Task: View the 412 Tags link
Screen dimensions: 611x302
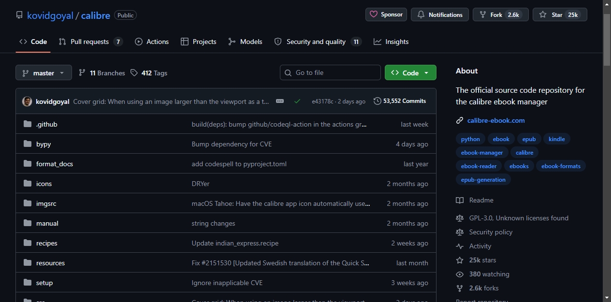Action: click(149, 73)
